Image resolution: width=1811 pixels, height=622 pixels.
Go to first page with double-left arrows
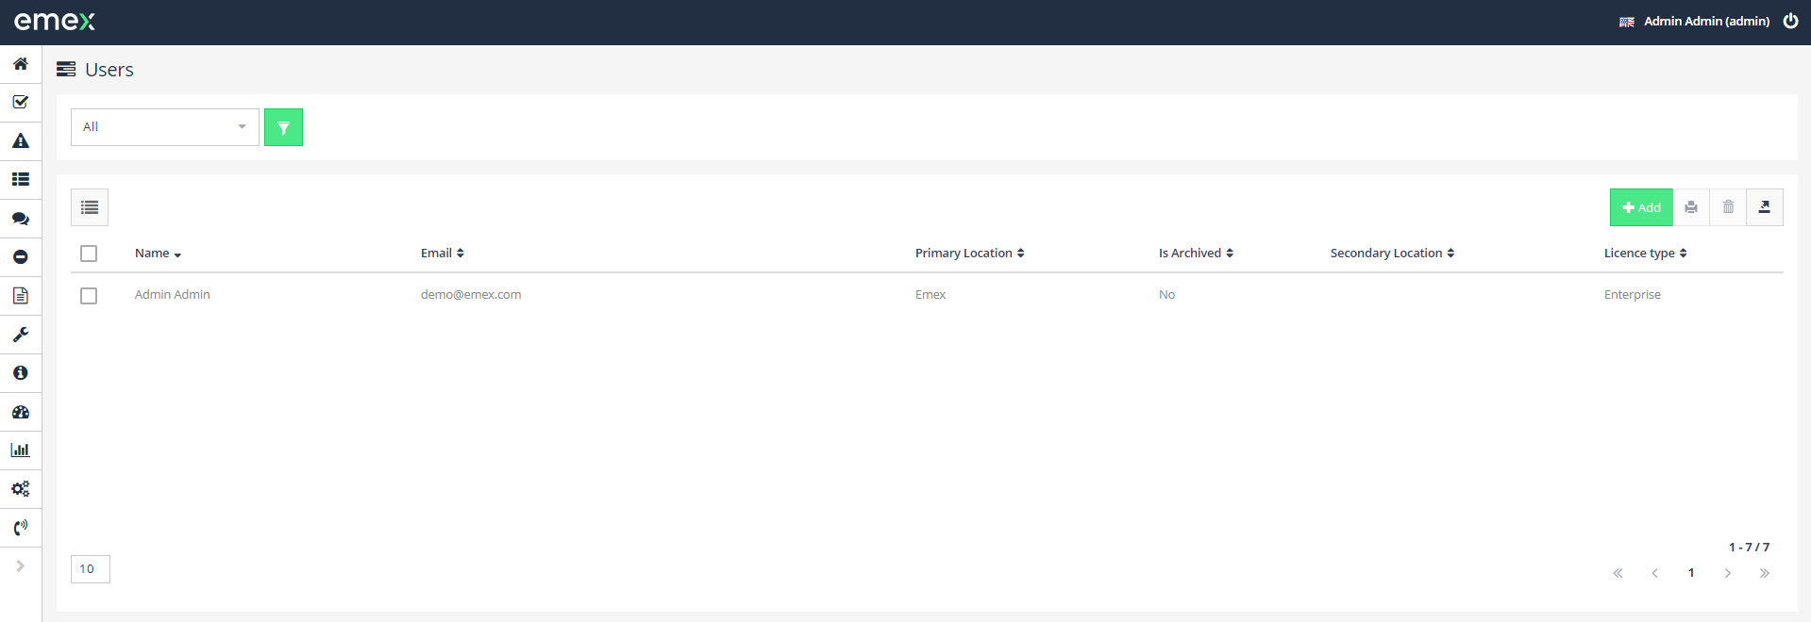pos(1618,573)
